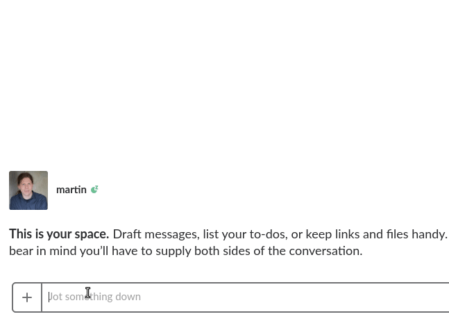Place cursor in the message composer box
The height and width of the screenshot is (328, 449).
click(x=246, y=297)
